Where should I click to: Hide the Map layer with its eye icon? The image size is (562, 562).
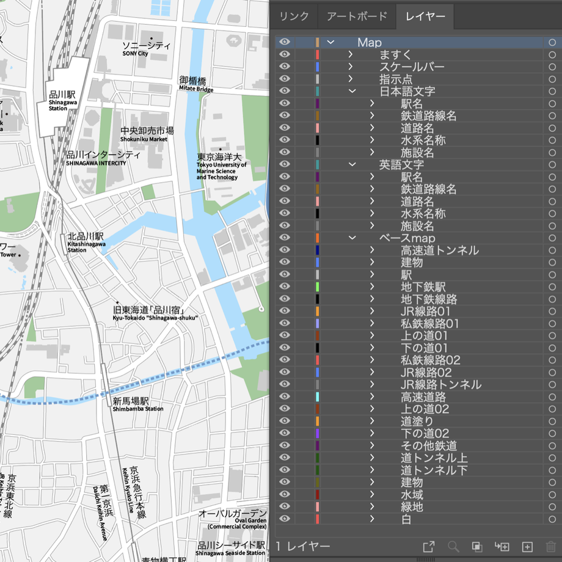tap(285, 42)
